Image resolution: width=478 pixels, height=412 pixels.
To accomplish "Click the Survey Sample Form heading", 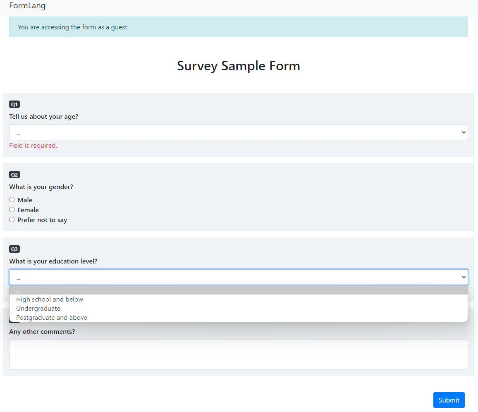I will [x=239, y=66].
